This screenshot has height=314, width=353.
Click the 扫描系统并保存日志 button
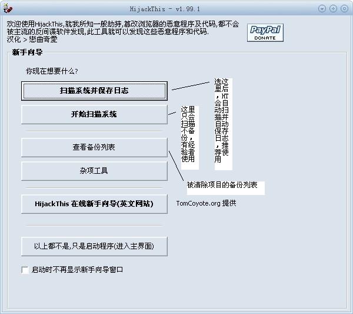[x=94, y=91]
